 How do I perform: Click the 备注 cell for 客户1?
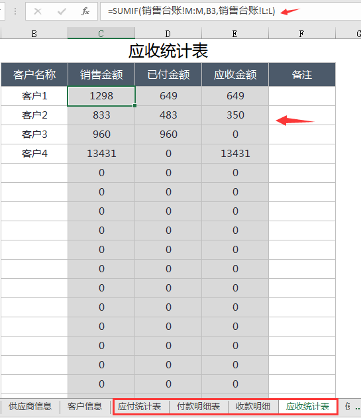coord(302,96)
